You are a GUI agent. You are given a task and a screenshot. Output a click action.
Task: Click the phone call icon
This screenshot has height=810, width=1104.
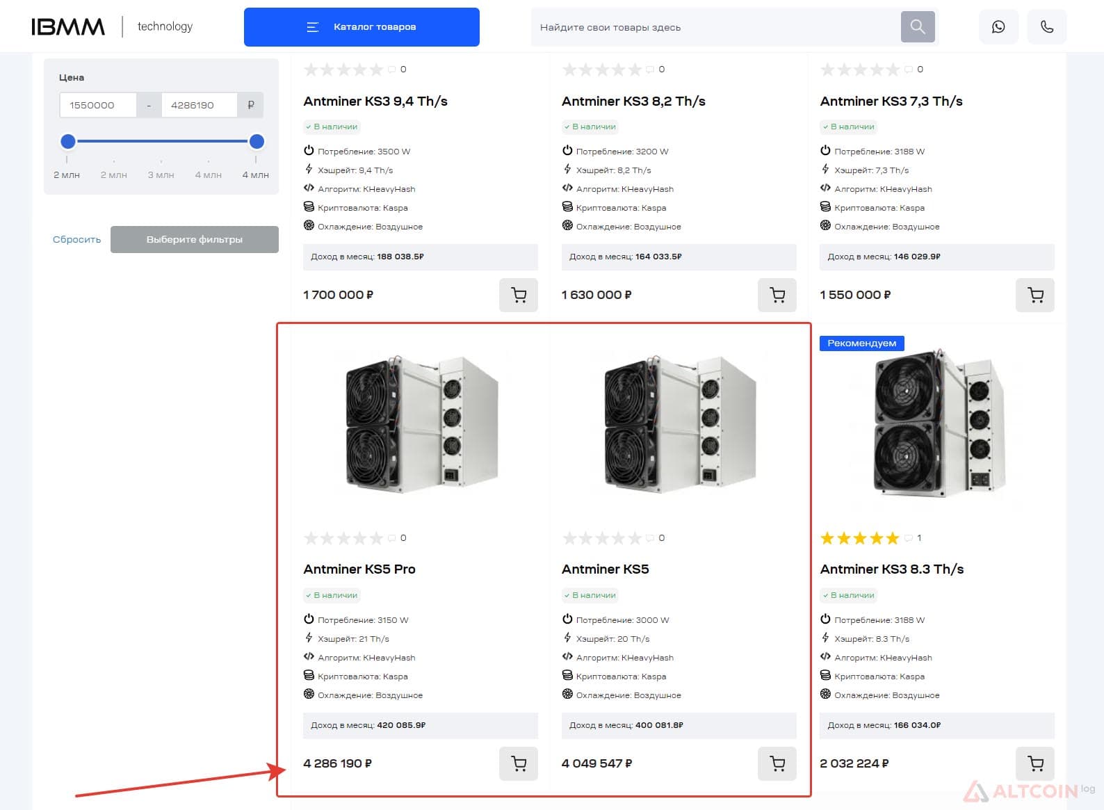coord(1046,27)
